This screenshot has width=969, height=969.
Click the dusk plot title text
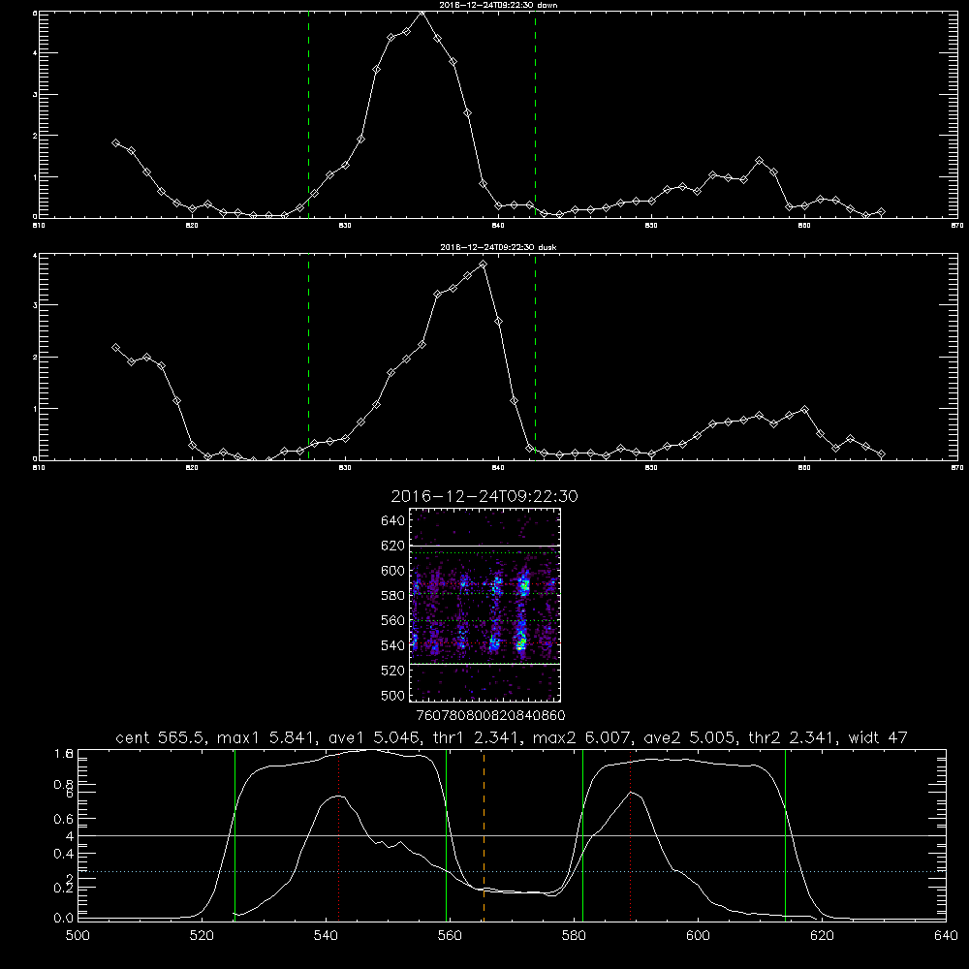[x=498, y=247]
